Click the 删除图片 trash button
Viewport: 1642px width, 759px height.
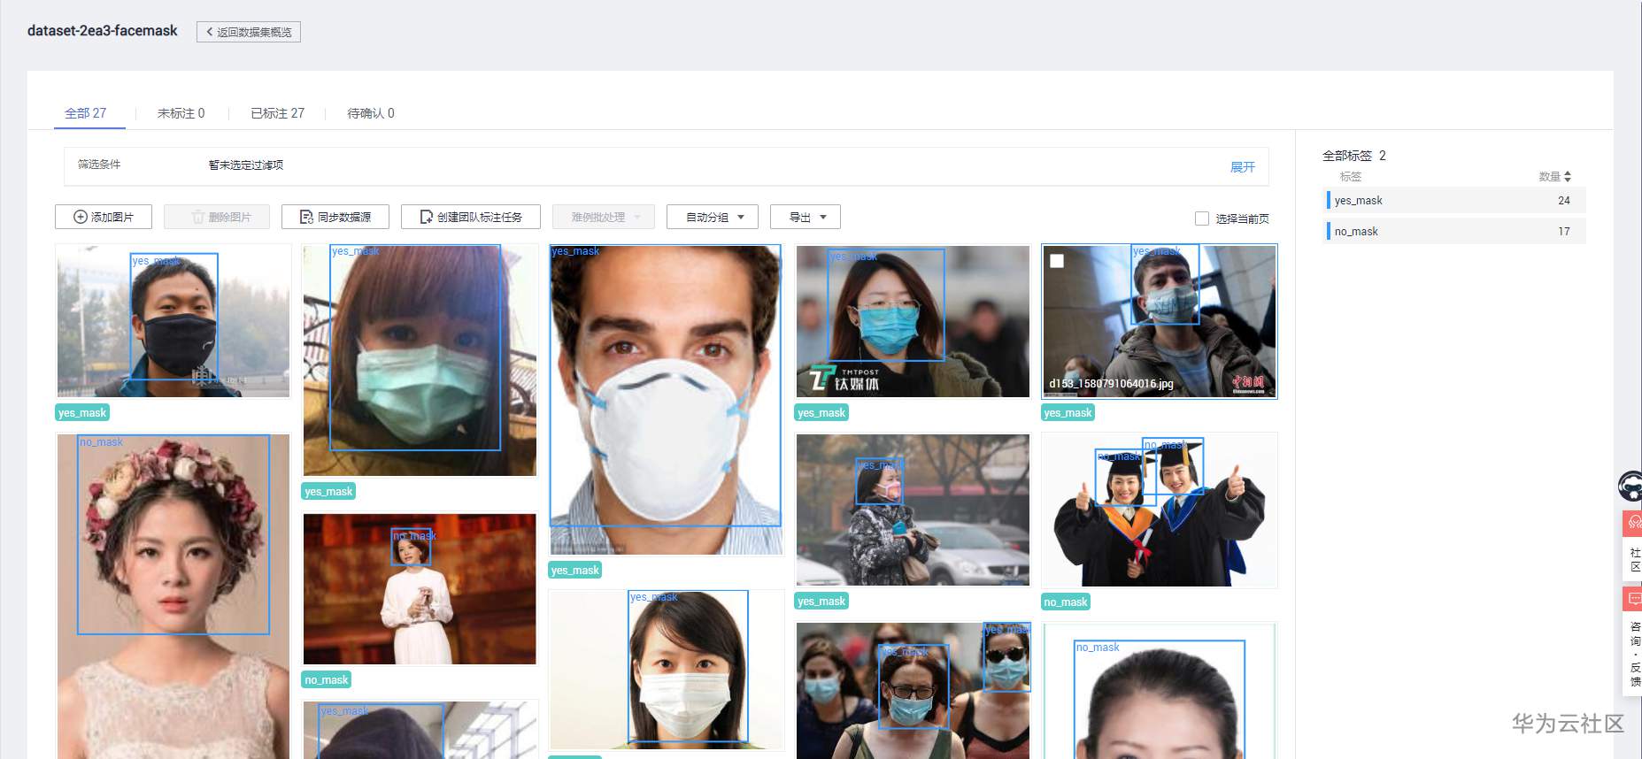tap(217, 217)
